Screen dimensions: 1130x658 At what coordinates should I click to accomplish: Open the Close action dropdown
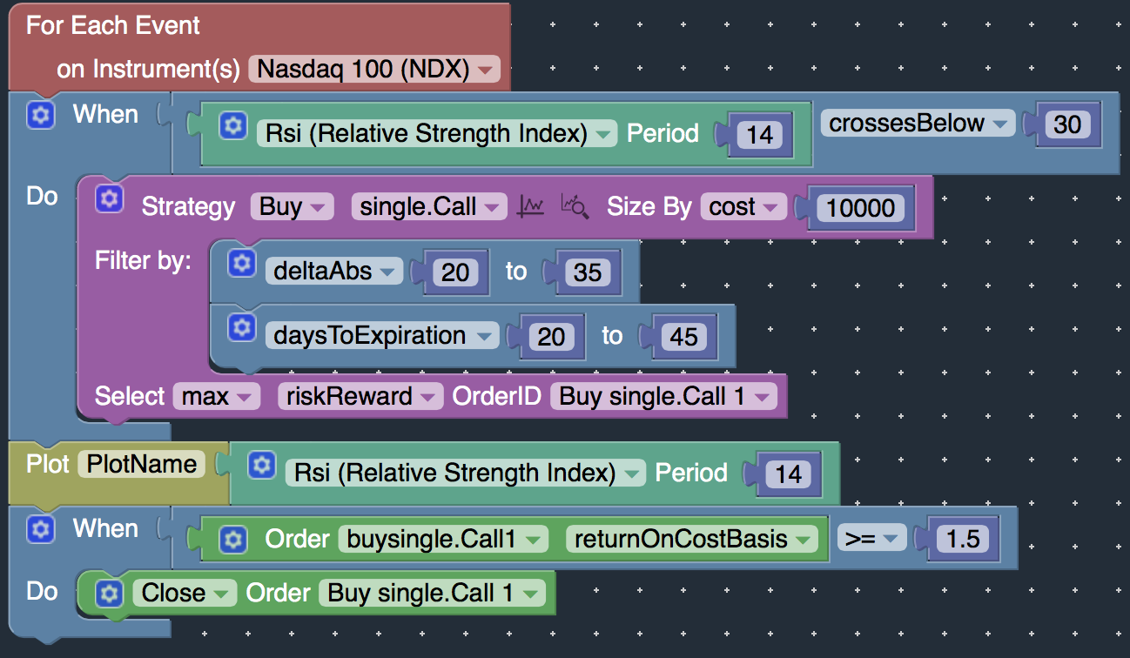coord(185,593)
